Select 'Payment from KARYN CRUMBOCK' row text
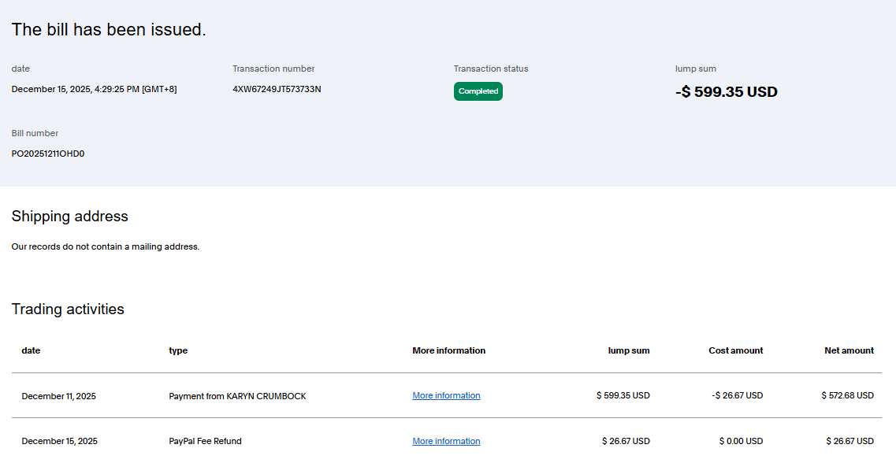This screenshot has width=896, height=463. point(237,396)
